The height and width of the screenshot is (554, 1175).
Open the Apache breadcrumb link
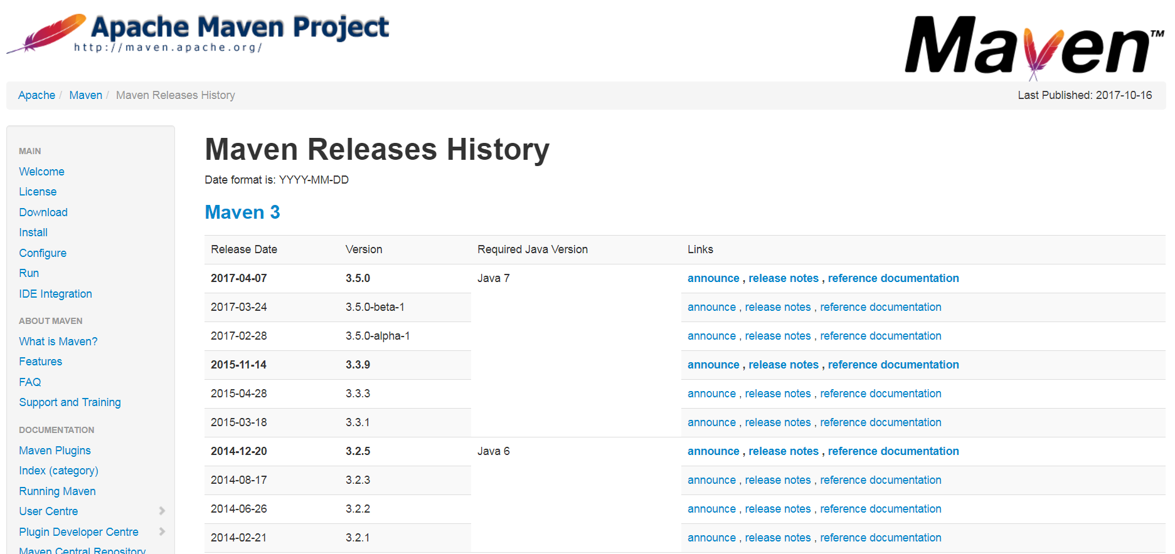(x=36, y=95)
